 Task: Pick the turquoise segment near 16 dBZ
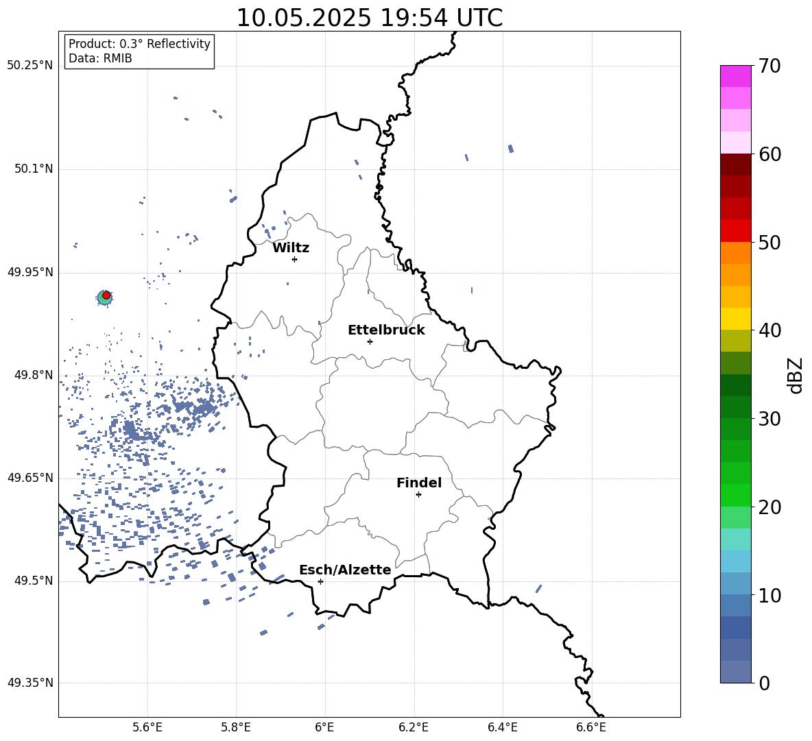736,539
